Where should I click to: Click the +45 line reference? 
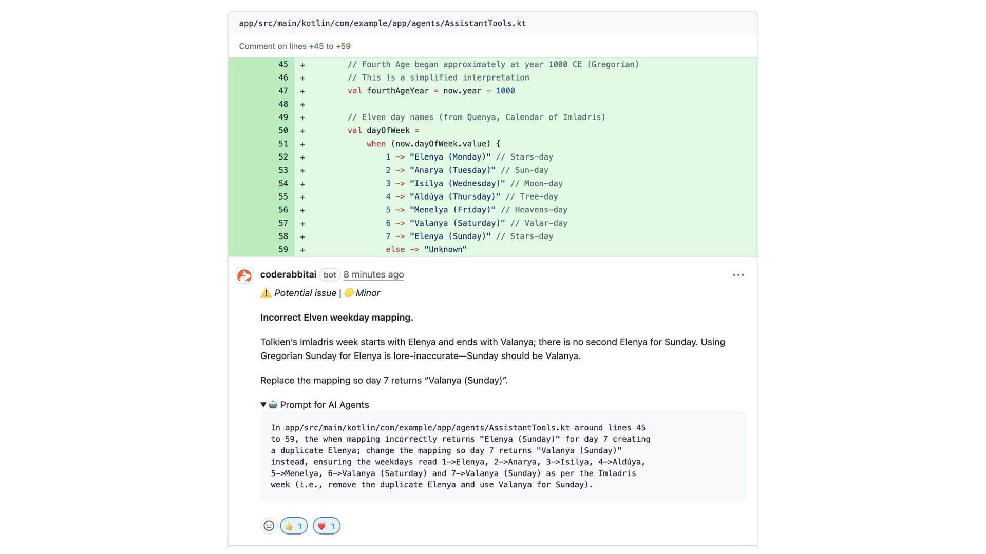pyautogui.click(x=316, y=46)
